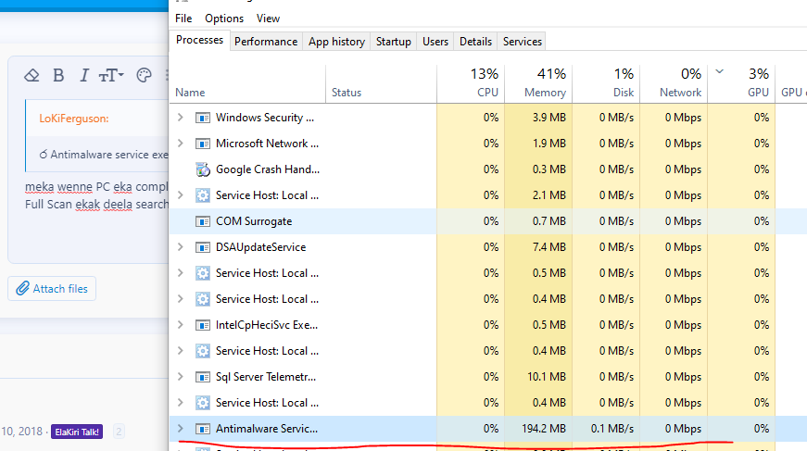The height and width of the screenshot is (451, 807).
Task: Switch to the Users tab
Action: pos(435,42)
